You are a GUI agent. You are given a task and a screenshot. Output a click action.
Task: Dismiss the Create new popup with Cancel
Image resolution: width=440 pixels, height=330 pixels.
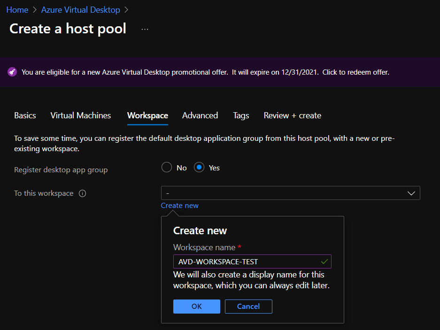tap(248, 307)
